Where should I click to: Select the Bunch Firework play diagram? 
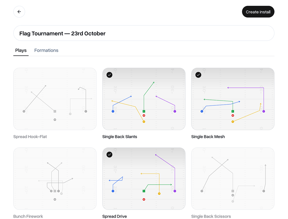click(55, 179)
